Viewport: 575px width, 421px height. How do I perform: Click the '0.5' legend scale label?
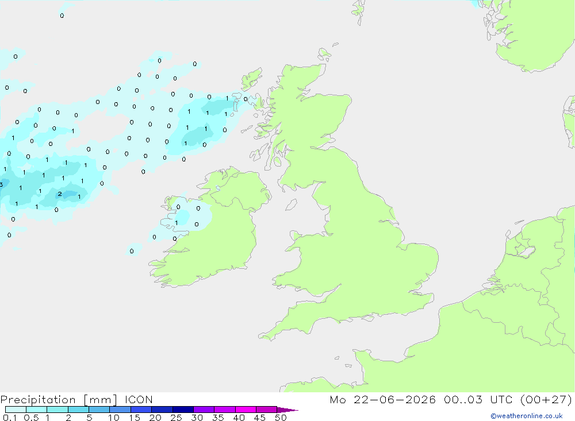(31, 418)
